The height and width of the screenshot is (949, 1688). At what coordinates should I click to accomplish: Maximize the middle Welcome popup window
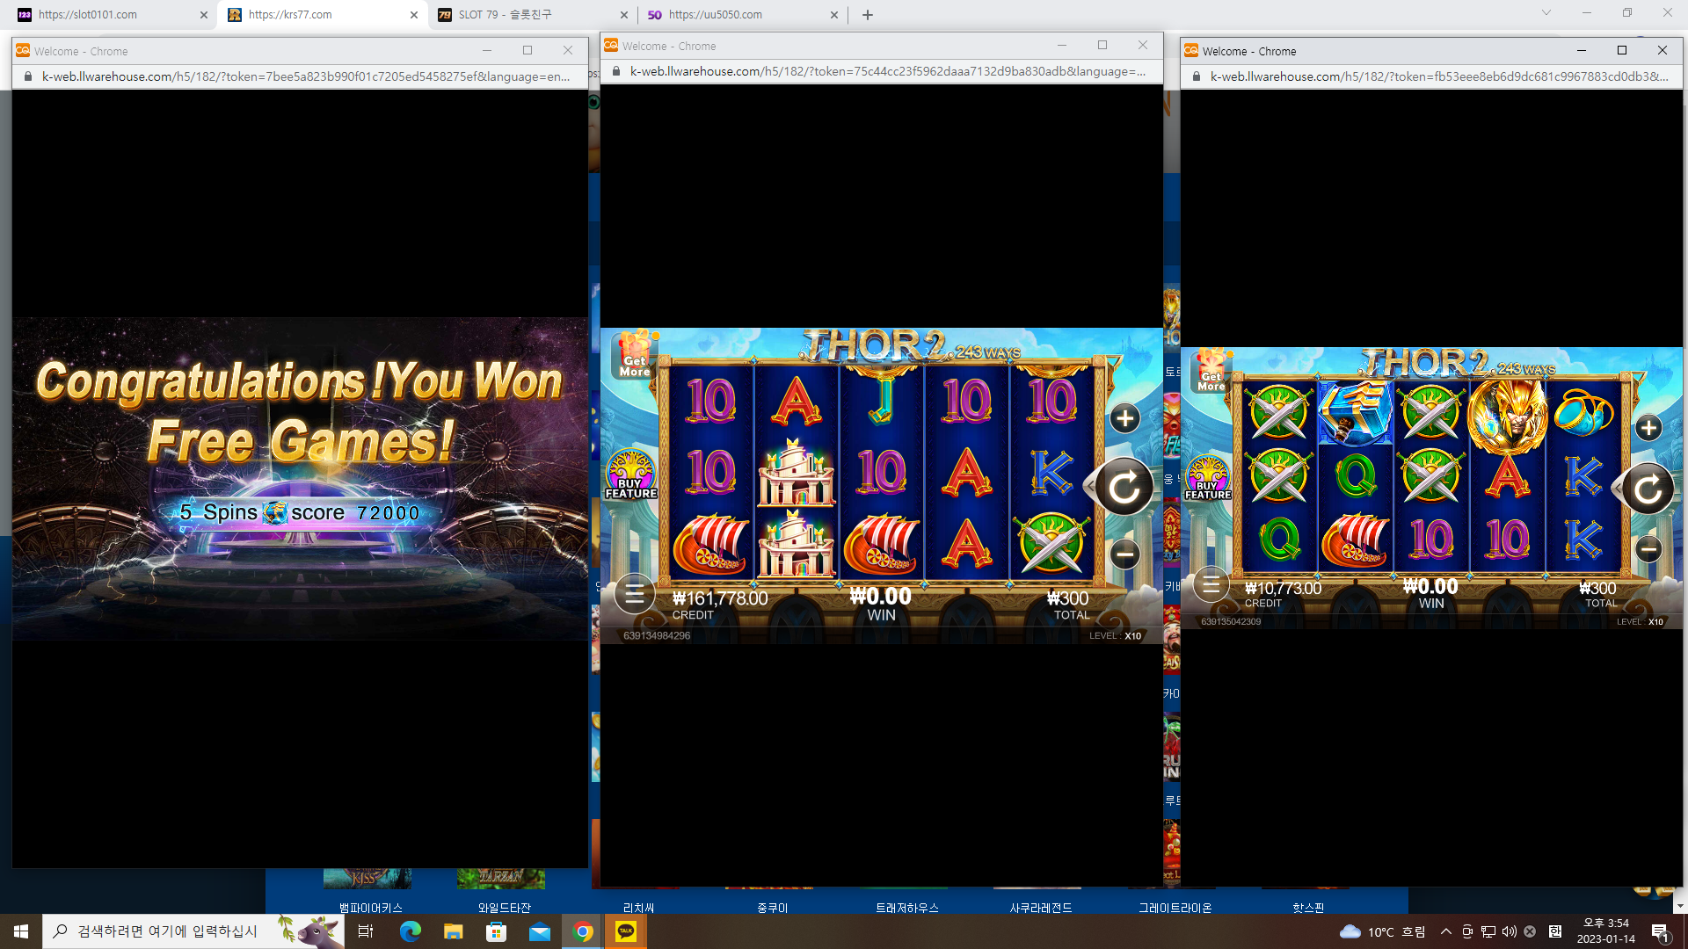[1102, 45]
